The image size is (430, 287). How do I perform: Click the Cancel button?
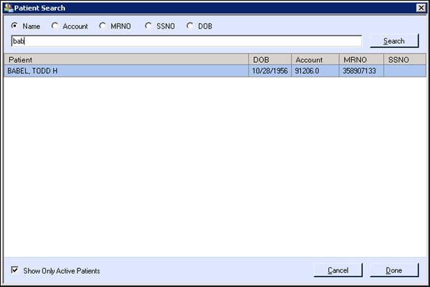point(338,270)
